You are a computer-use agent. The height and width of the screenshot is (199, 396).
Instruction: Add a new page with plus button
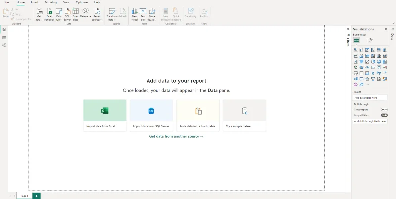tap(36, 196)
